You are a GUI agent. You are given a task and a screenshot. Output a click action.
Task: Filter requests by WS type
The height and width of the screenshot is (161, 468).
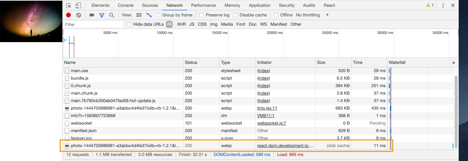click(x=263, y=24)
